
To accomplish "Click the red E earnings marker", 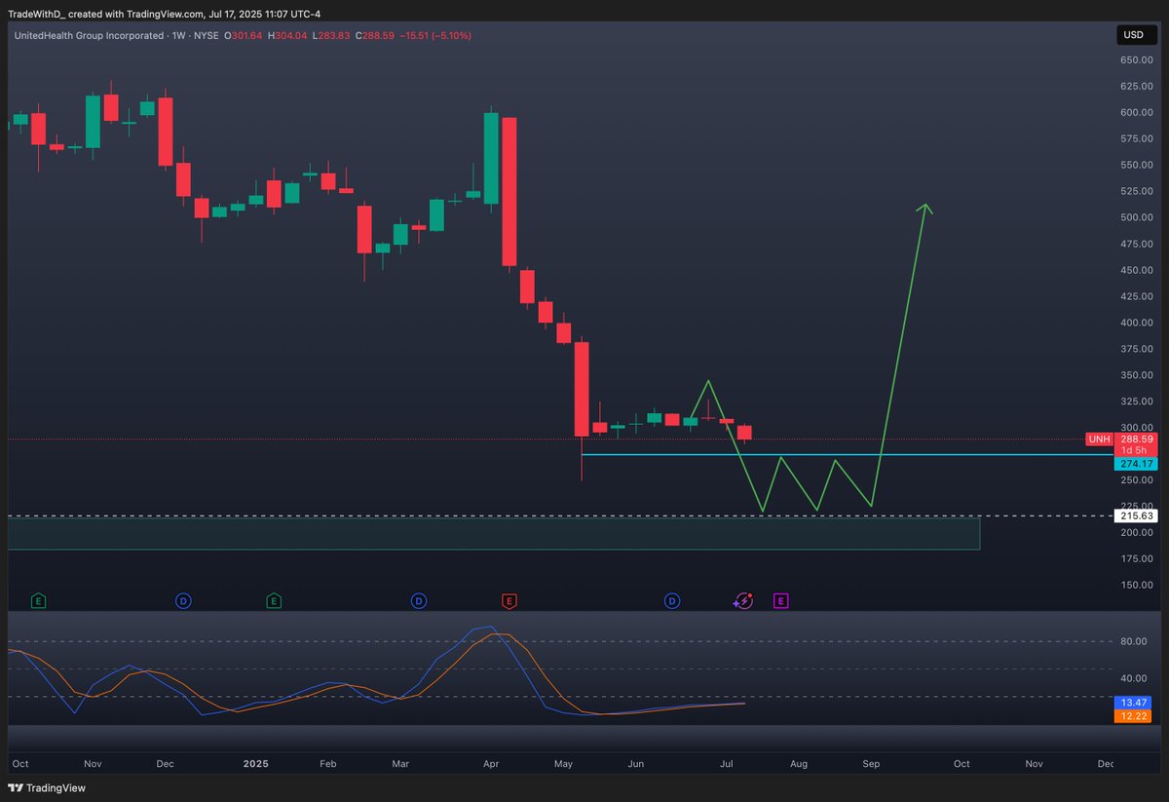I will [509, 601].
